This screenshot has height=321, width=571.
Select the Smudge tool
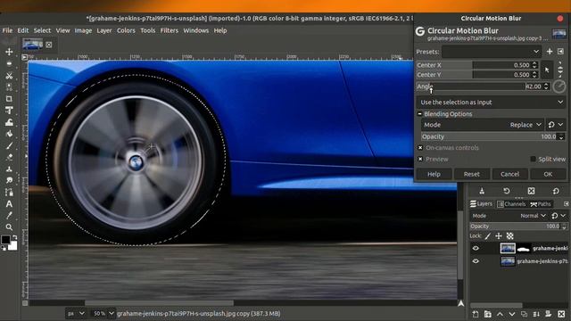coord(9,180)
